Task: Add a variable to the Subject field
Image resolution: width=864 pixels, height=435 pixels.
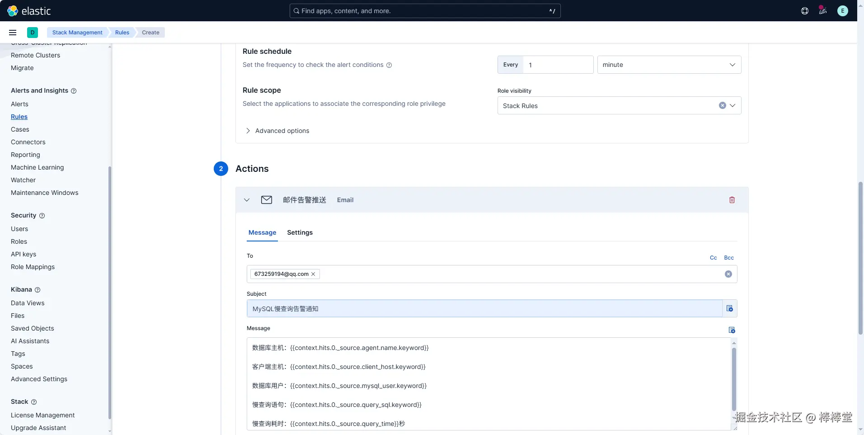Action: (730, 308)
